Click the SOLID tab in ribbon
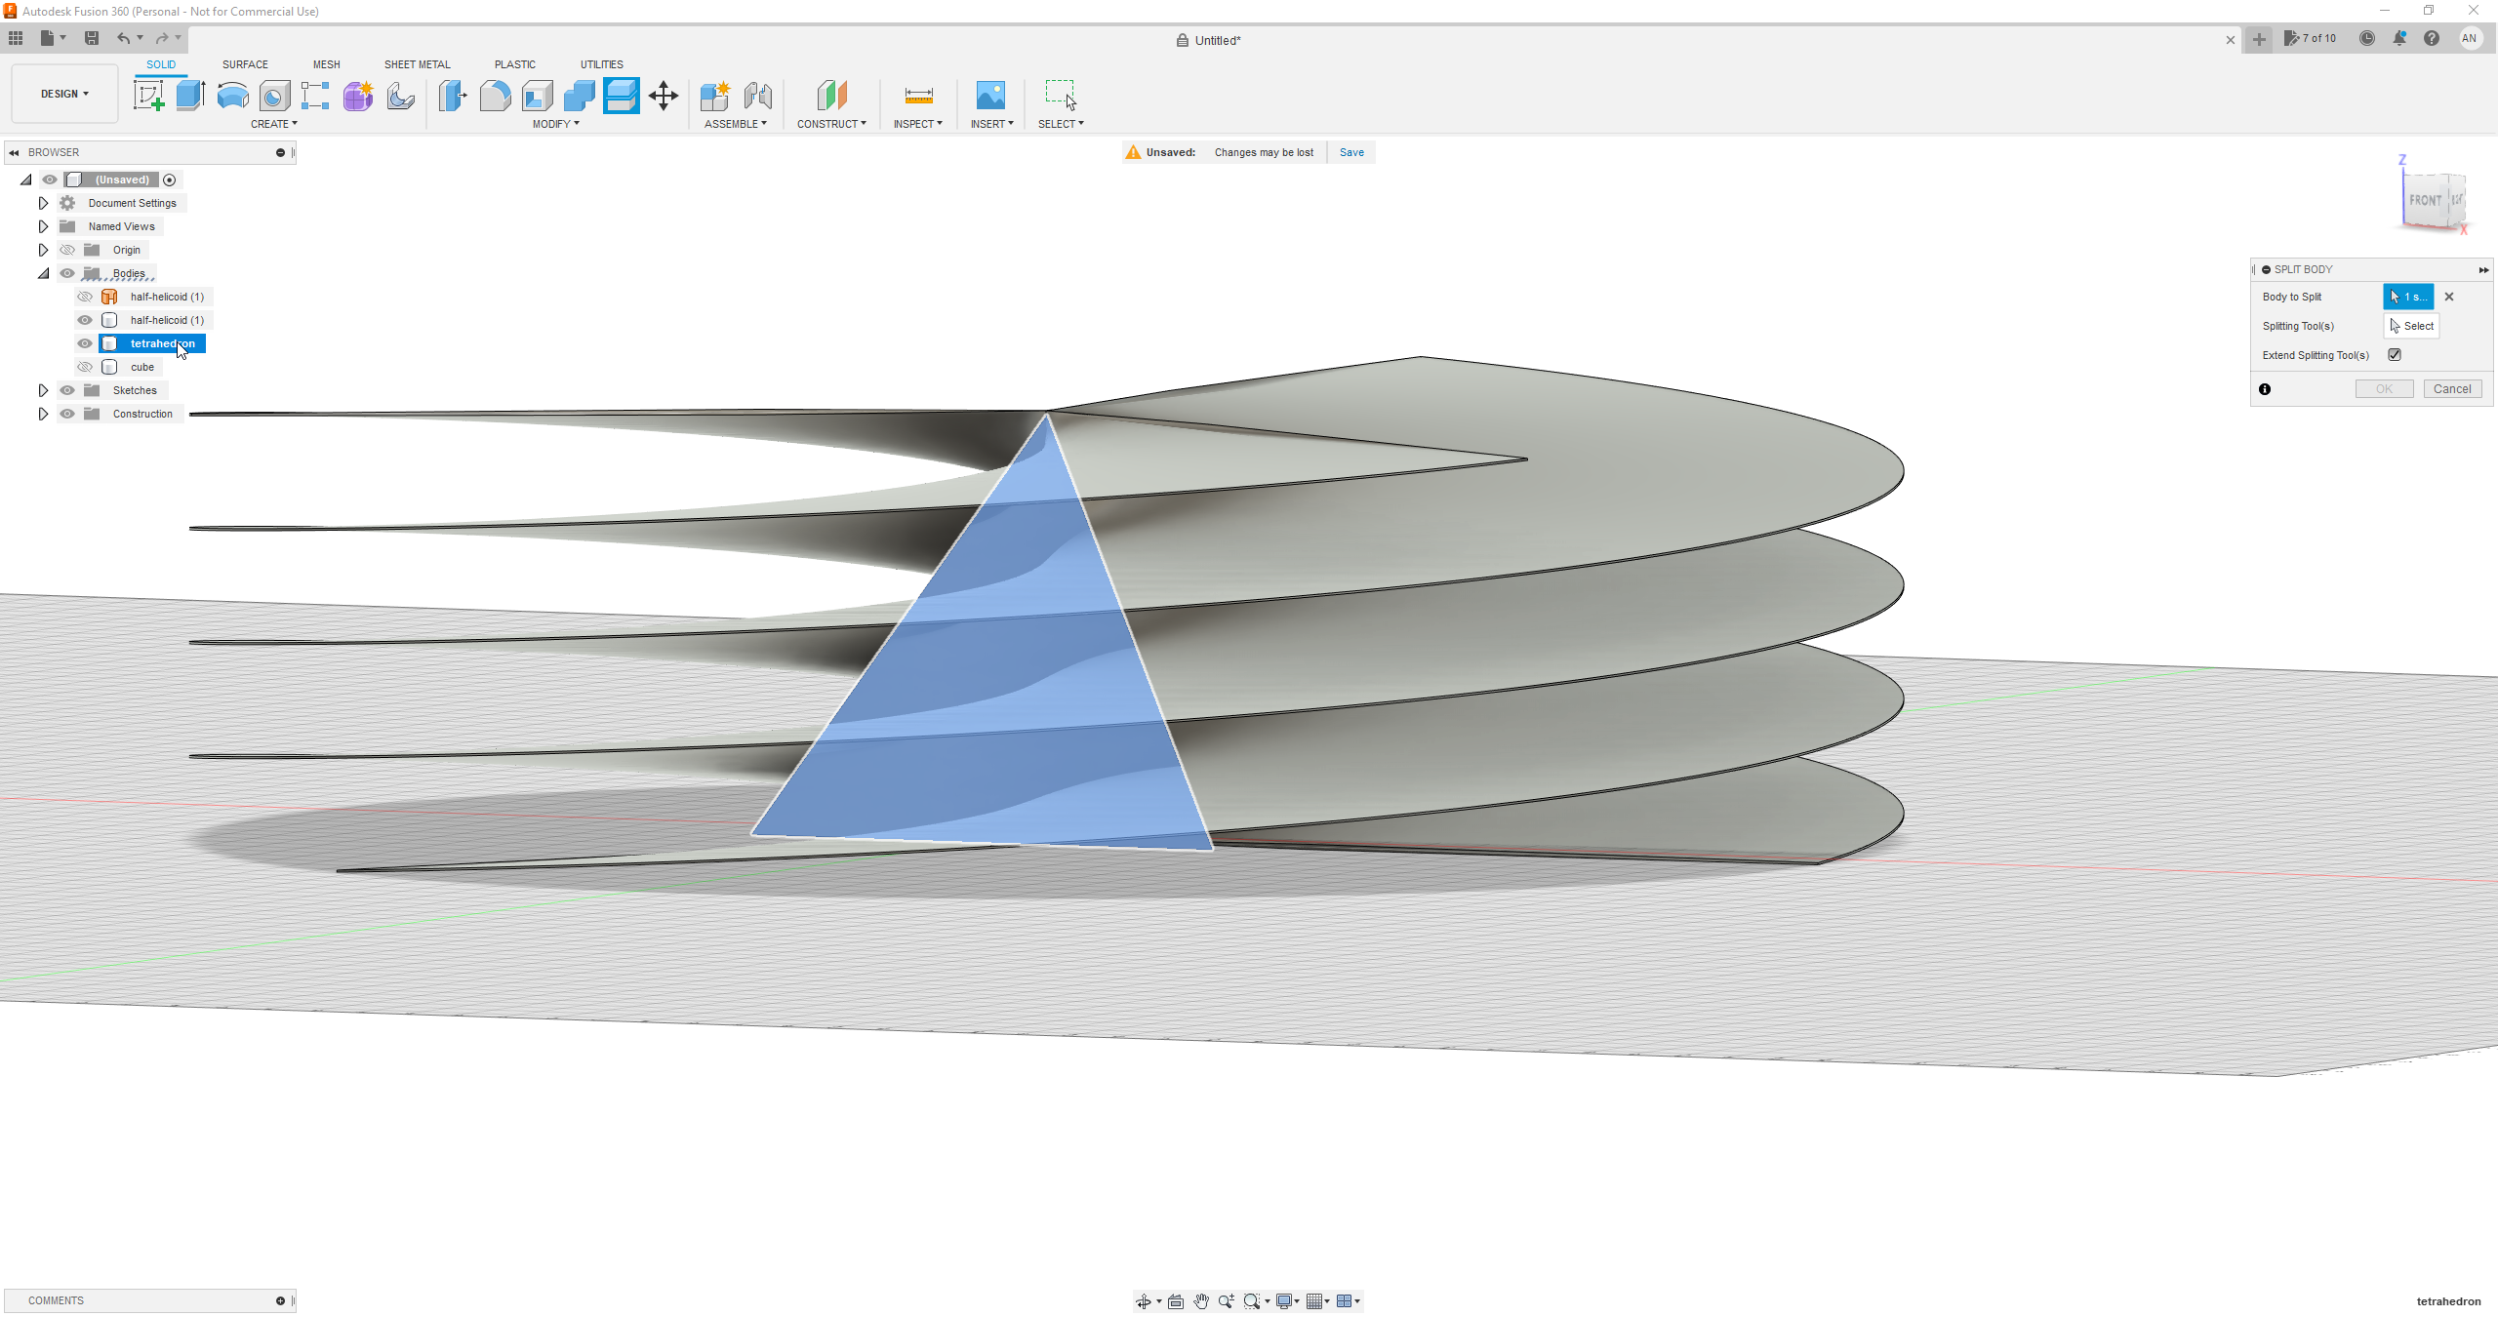Screen dimensions: 2498x1317 160,62
